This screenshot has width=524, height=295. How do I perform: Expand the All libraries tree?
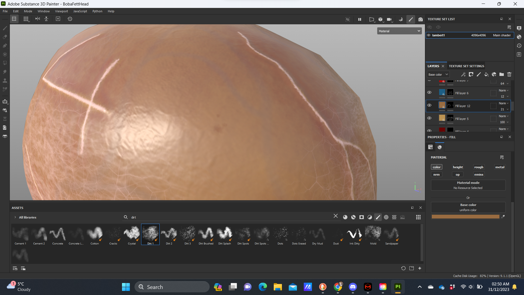(x=15, y=217)
